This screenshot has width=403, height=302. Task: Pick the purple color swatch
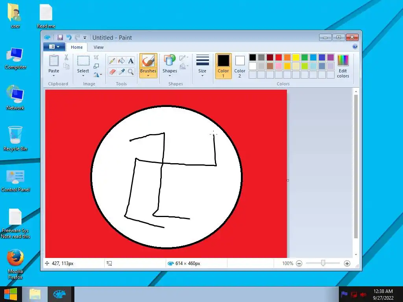(x=331, y=57)
